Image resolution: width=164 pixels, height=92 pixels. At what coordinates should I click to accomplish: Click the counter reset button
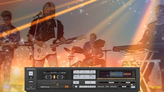point(76,82)
